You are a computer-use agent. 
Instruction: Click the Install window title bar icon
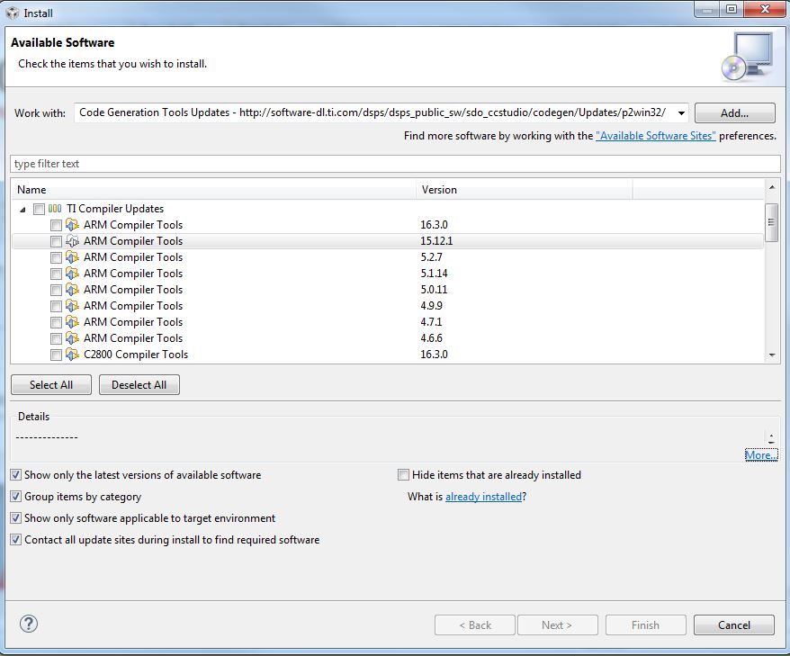(x=13, y=13)
